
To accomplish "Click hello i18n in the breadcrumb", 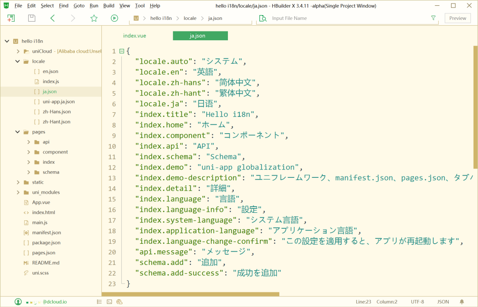I will click(161, 18).
